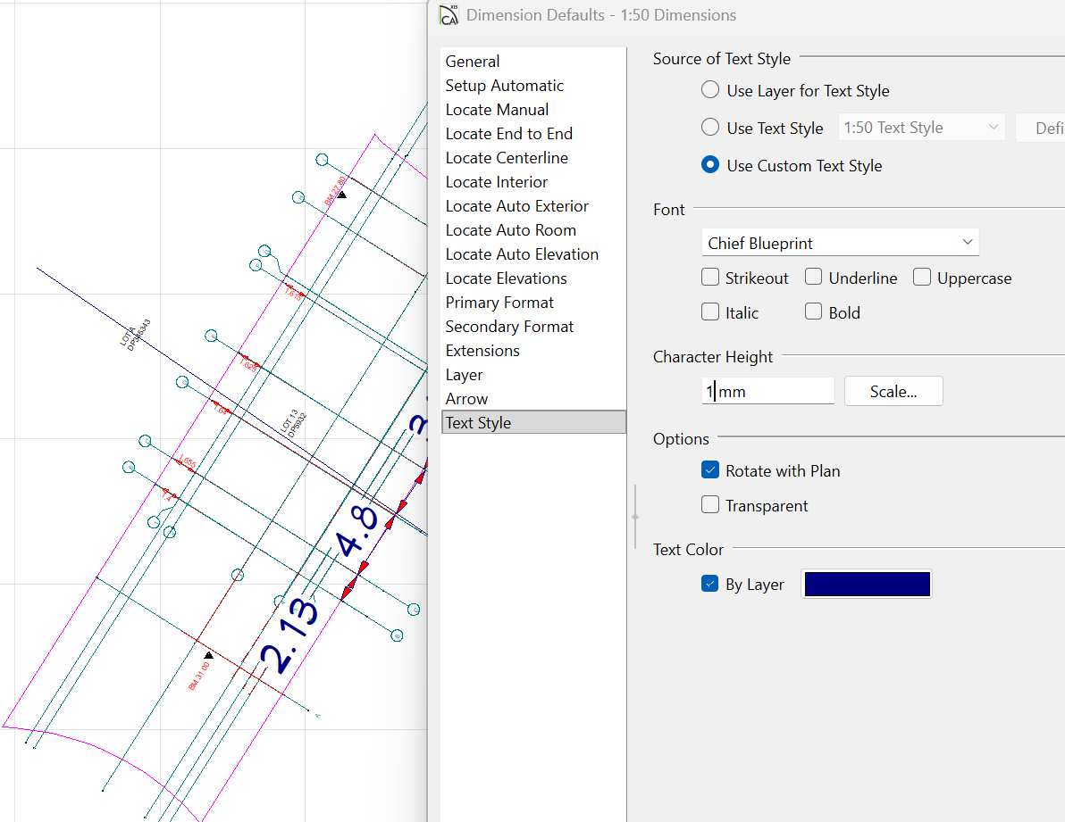Open the General settings panel
The height and width of the screenshot is (822, 1065).
point(473,62)
